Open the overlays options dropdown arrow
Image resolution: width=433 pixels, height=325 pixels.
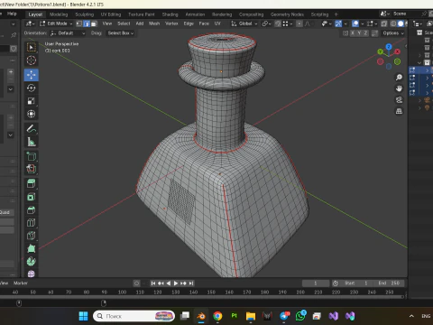362,23
